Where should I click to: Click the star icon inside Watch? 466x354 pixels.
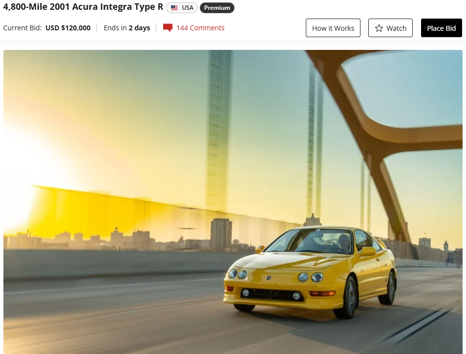click(x=379, y=28)
